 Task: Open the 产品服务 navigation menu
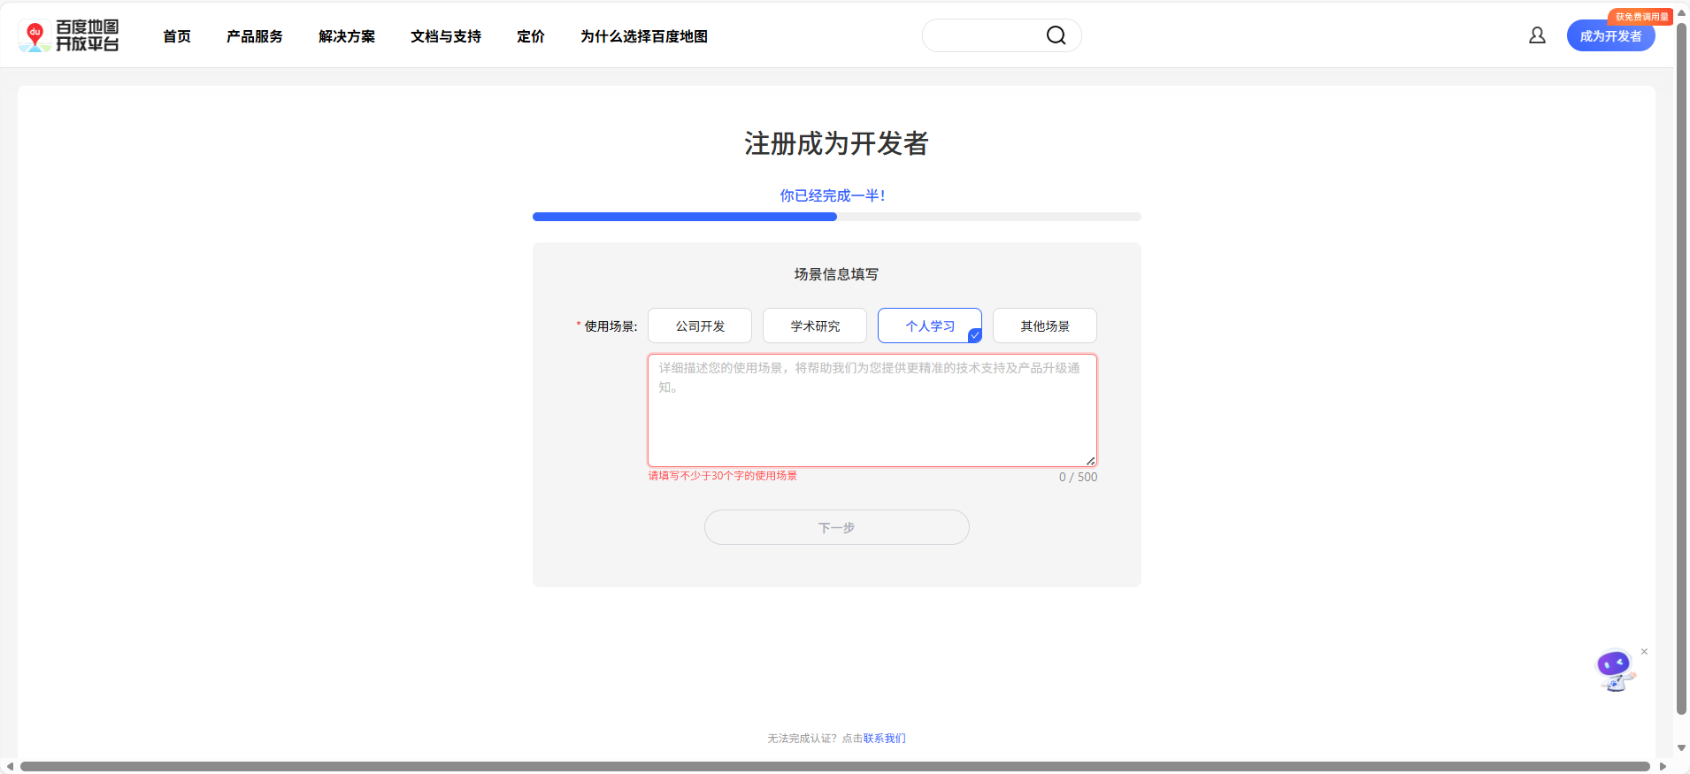[x=255, y=36]
